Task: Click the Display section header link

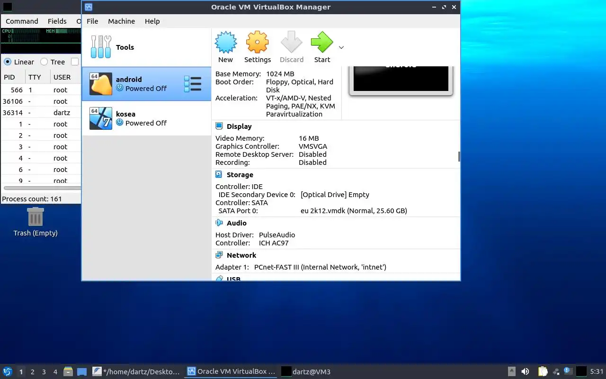Action: [239, 126]
